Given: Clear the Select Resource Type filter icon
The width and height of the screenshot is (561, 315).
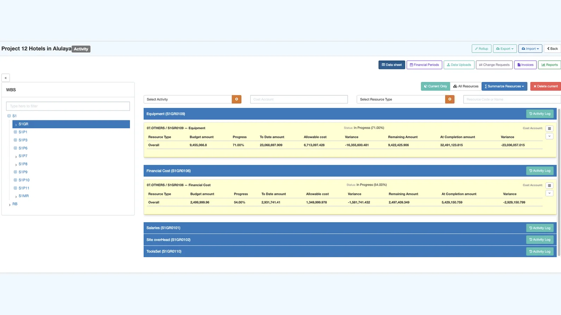Looking at the screenshot, I should click(x=450, y=99).
